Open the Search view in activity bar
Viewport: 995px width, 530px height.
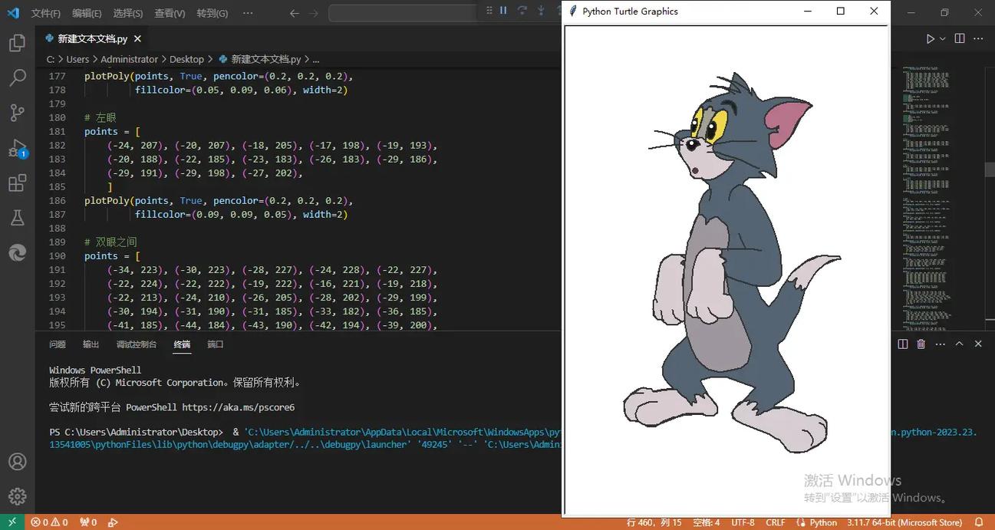click(17, 77)
